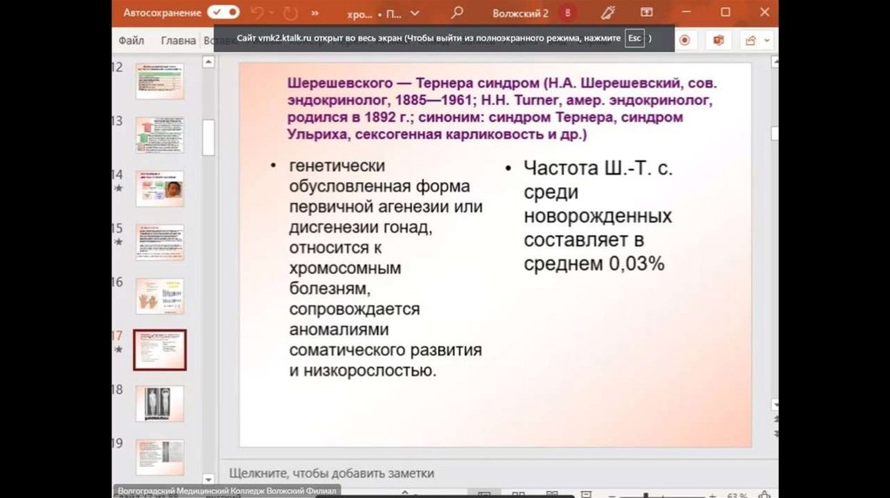
Task: Select slide 14 thumbnail with baby photo
Action: pos(159,188)
